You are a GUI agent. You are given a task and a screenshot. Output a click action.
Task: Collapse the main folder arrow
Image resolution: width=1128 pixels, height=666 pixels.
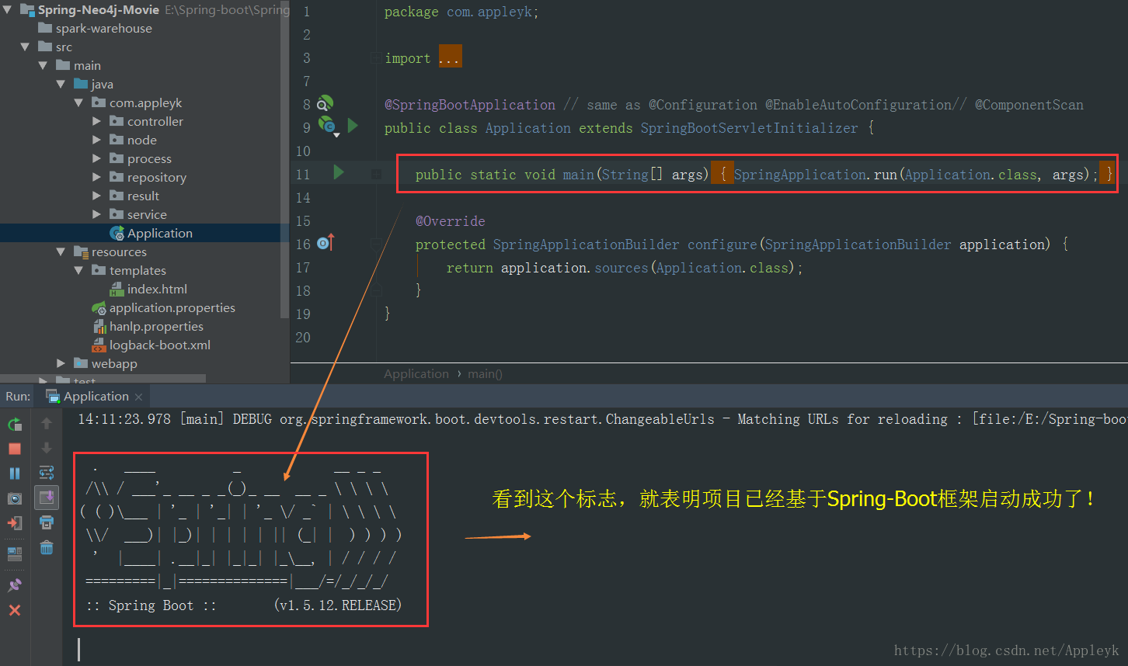tap(44, 66)
